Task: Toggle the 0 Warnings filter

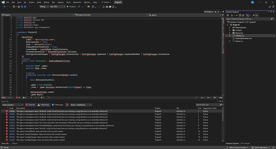Action: click(x=43, y=105)
